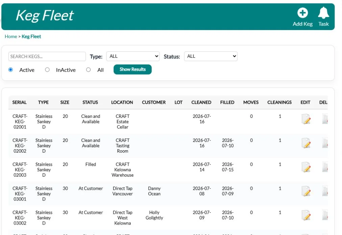
Task: Click Keg Fleet breadcrumb link
Action: [31, 36]
